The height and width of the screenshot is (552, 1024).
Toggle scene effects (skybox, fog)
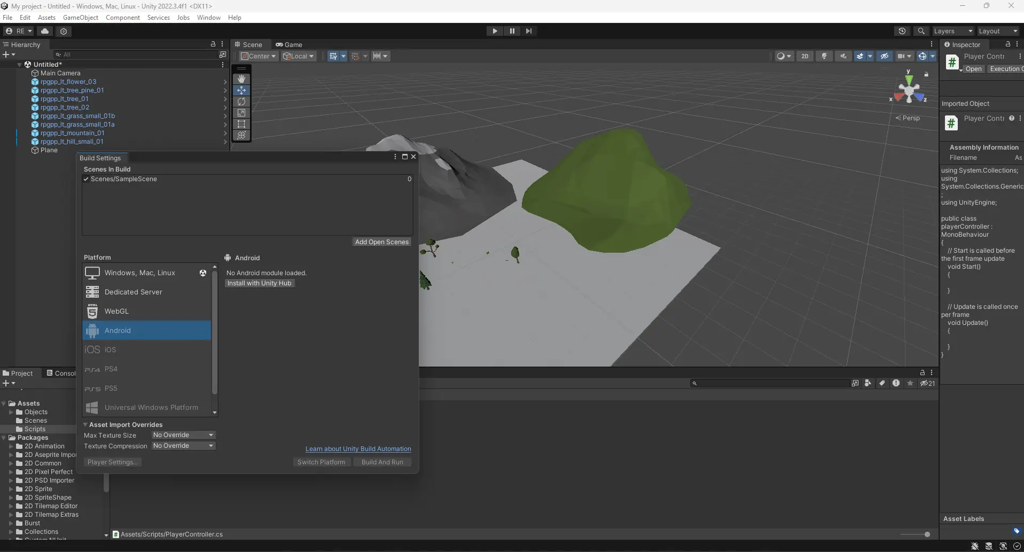tap(859, 56)
